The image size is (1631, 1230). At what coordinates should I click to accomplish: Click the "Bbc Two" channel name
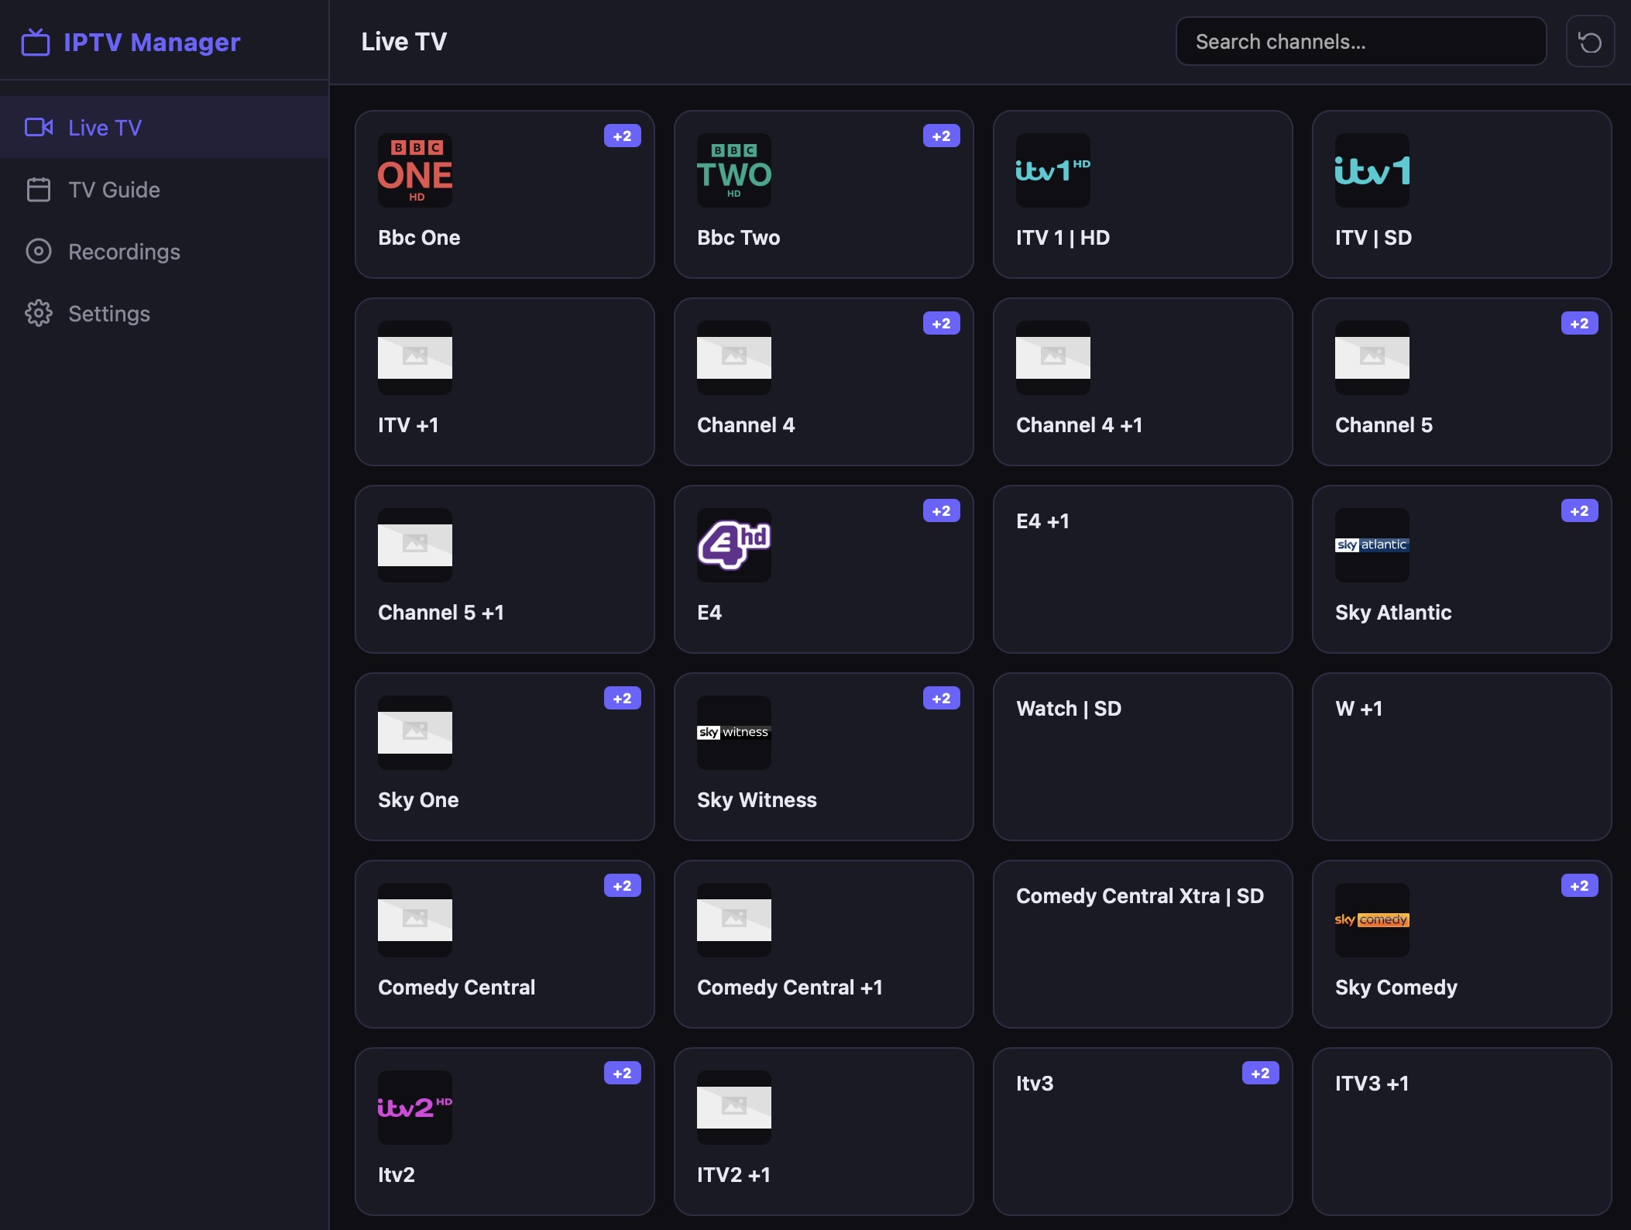pos(739,238)
